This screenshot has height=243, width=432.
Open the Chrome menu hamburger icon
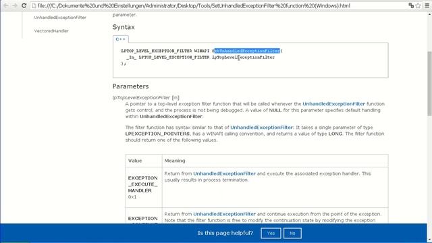(x=427, y=5)
